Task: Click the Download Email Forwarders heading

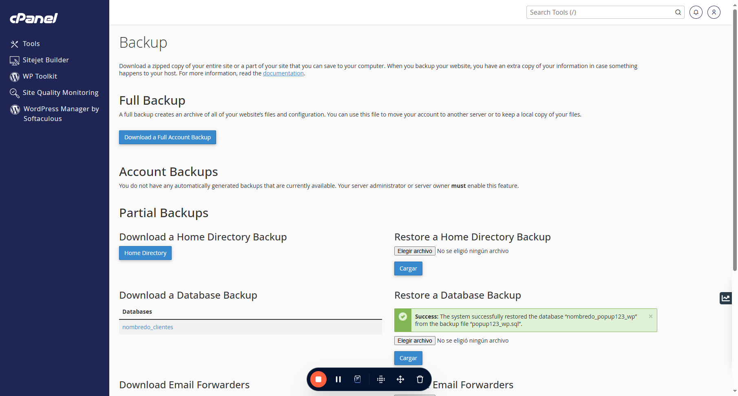Action: (184, 385)
